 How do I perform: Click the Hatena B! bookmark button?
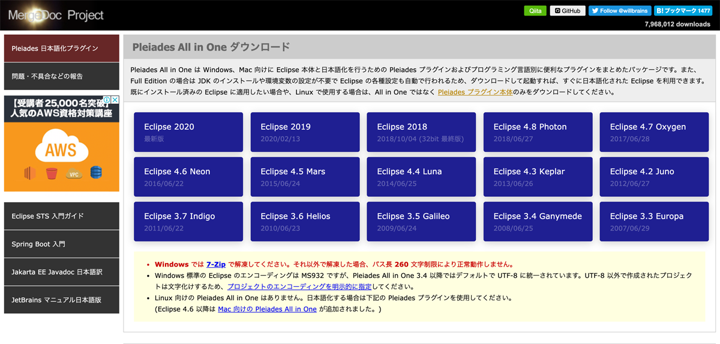(x=683, y=11)
